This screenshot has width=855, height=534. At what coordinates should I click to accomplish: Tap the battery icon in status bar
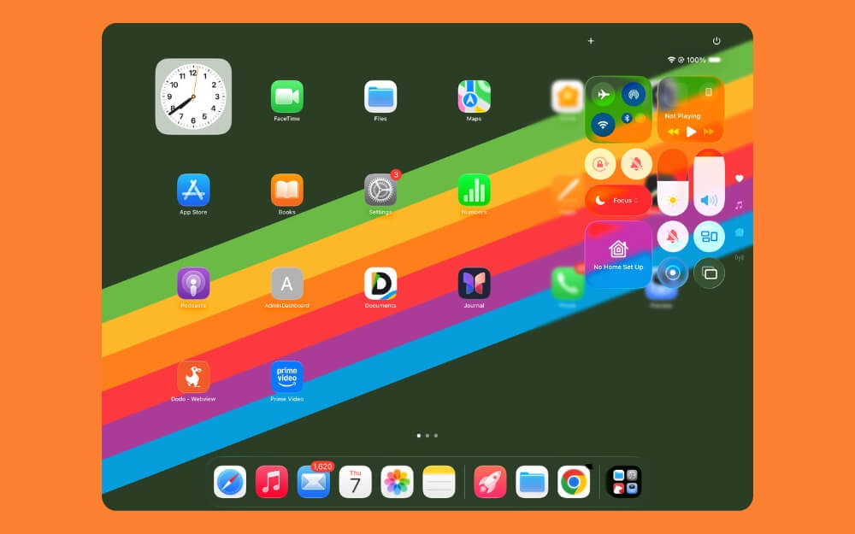[715, 60]
